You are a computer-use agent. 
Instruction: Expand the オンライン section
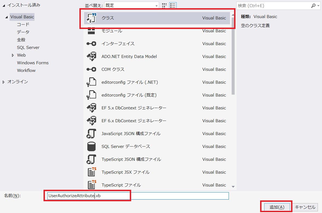point(3,81)
